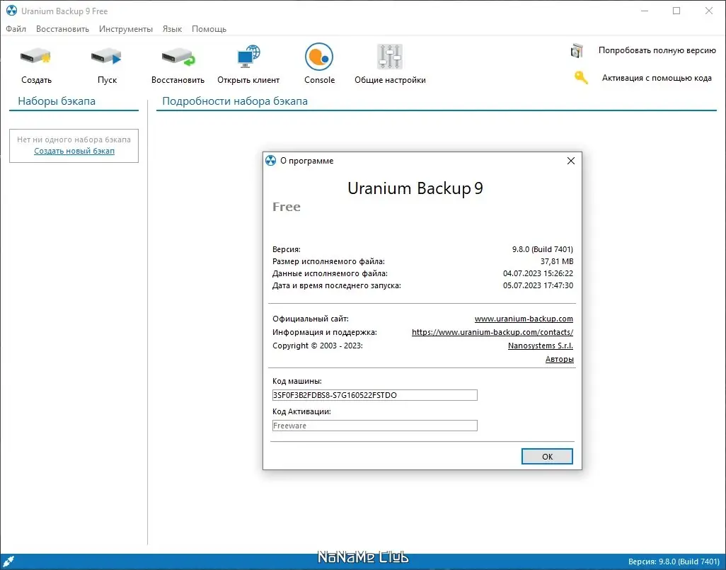The height and width of the screenshot is (570, 726).
Task: Open the Восстановить menu
Action: tap(62, 29)
